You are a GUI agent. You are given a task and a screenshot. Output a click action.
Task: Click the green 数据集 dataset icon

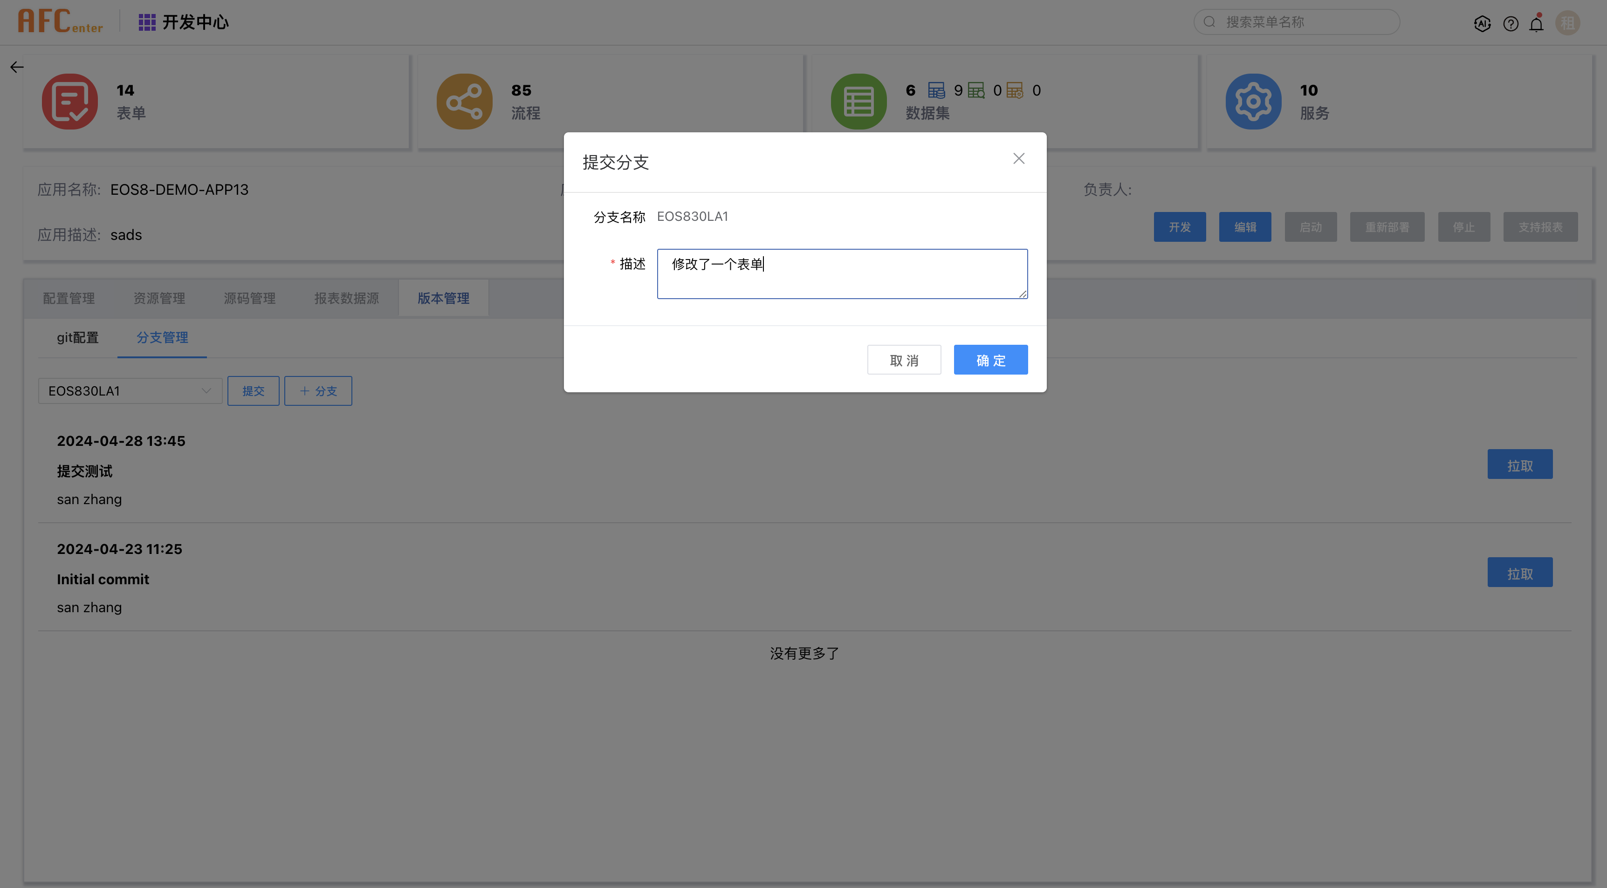(858, 101)
